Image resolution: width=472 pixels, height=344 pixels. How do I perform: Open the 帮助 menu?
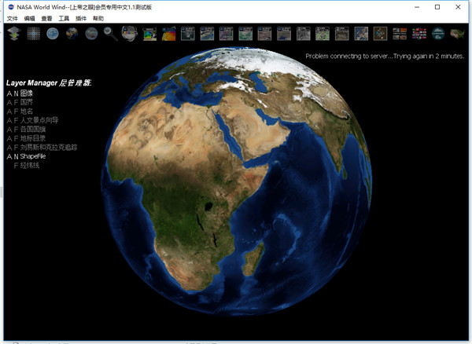(98, 19)
